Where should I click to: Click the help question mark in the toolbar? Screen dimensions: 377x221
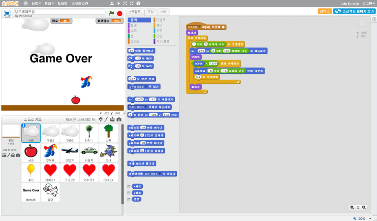(138, 3)
